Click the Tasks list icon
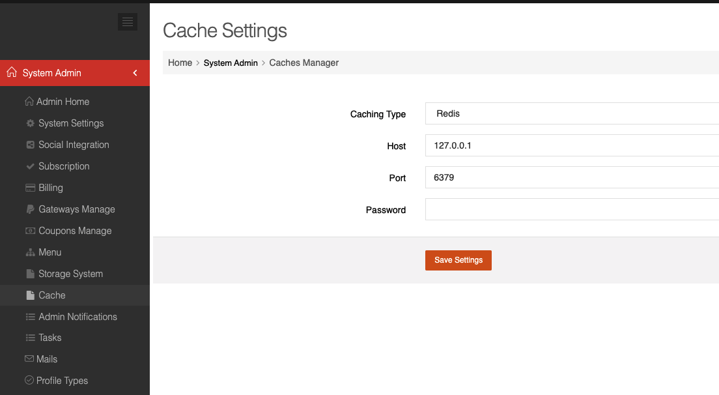719x395 pixels. [30, 338]
